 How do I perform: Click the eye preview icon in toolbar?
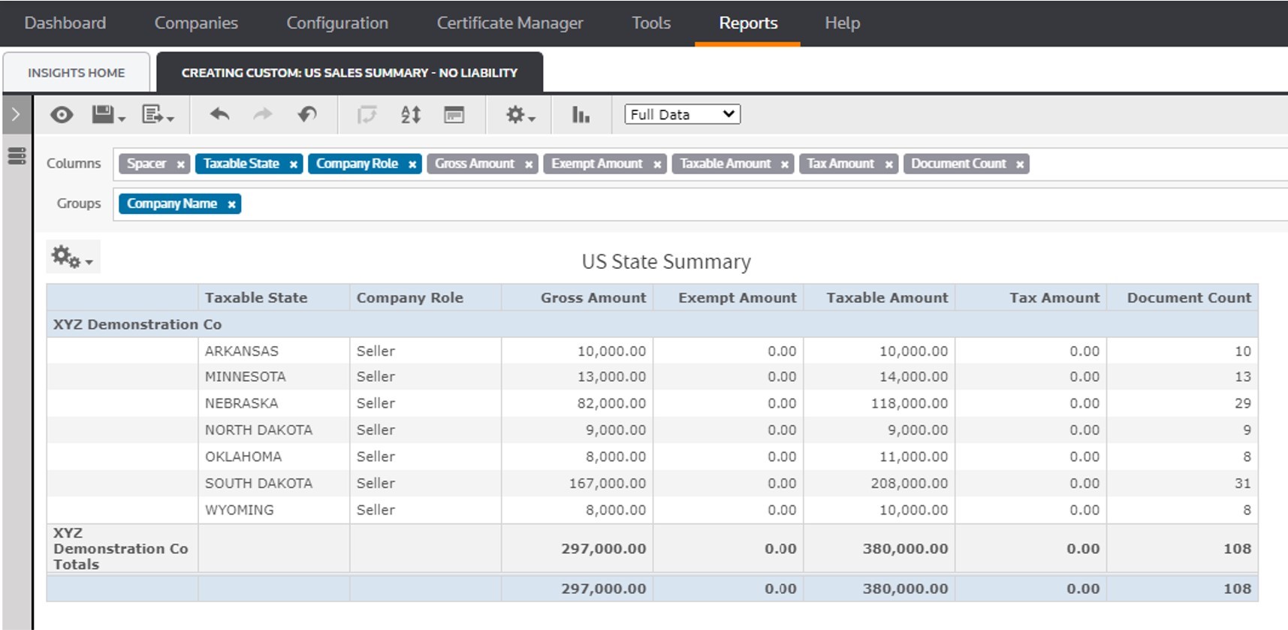pos(62,115)
